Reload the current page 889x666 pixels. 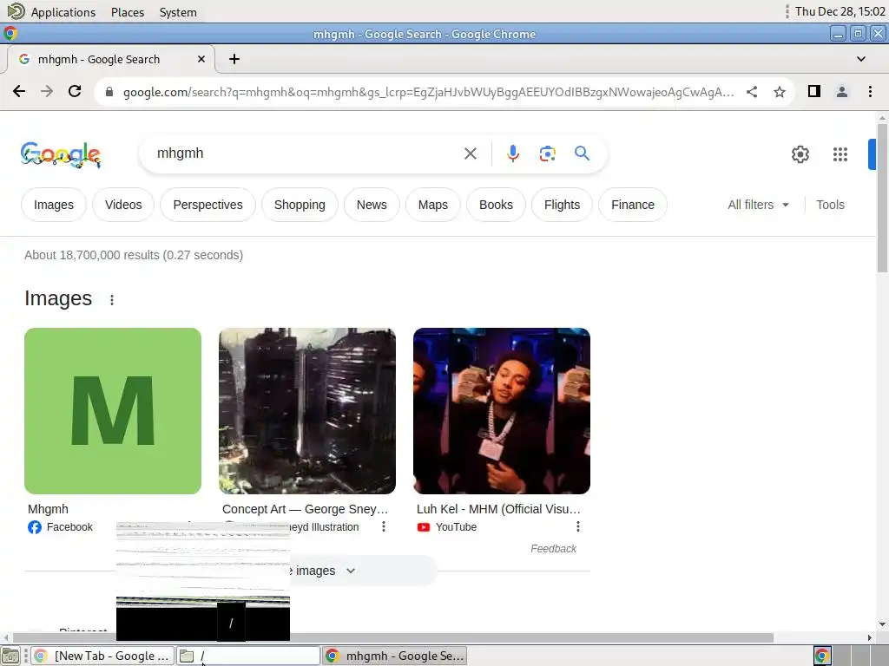click(x=75, y=92)
